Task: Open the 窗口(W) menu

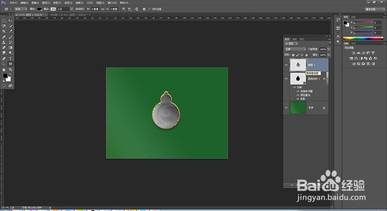Action: pos(112,3)
